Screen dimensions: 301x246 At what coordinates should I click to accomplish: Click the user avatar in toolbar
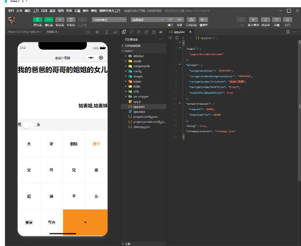pos(12,21)
